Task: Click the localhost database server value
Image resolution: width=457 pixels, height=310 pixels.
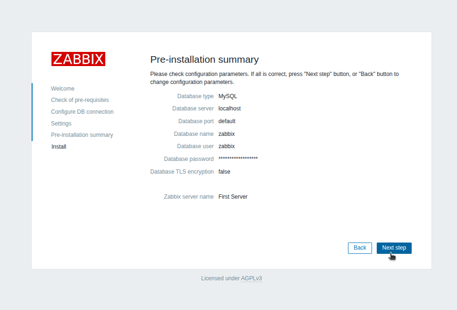Action: pyautogui.click(x=229, y=109)
